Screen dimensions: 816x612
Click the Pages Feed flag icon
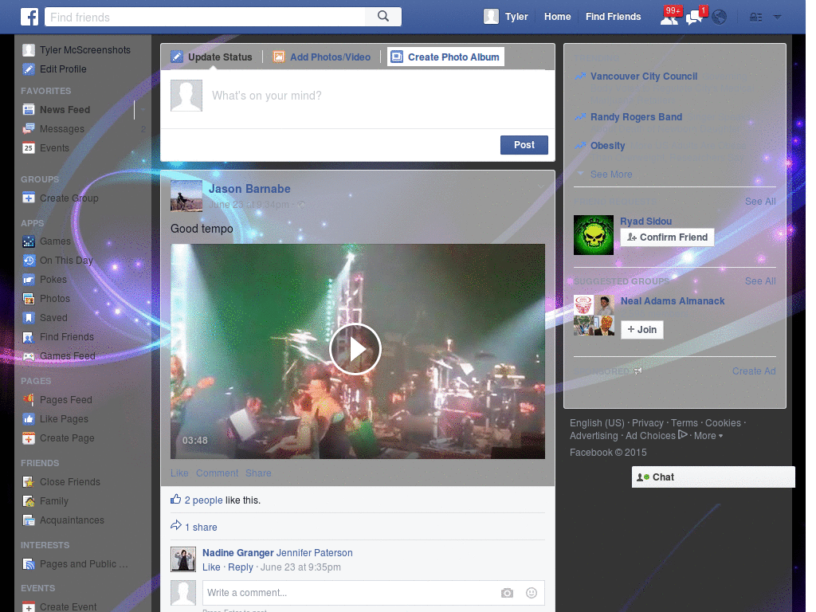click(x=29, y=400)
